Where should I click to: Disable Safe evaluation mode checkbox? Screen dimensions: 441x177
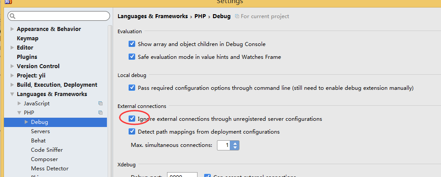tap(132, 57)
